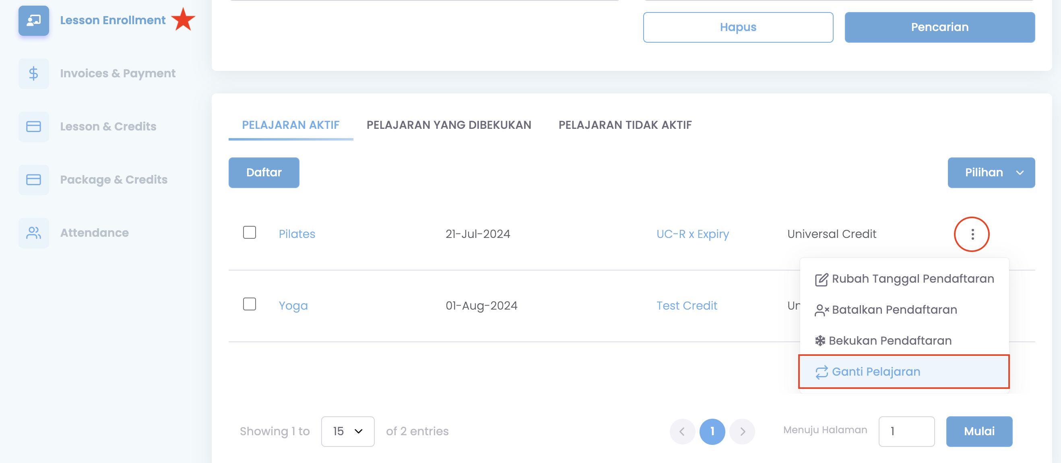Tick the Pilates row checkbox
Image resolution: width=1061 pixels, height=463 pixels.
pos(249,232)
